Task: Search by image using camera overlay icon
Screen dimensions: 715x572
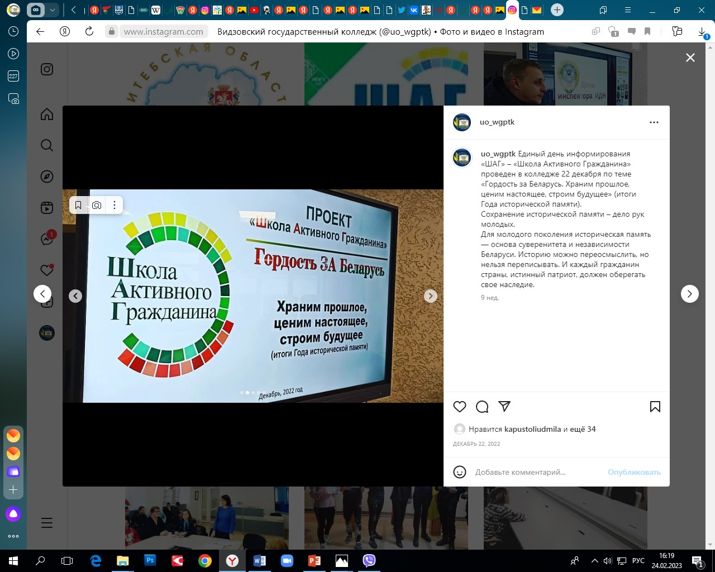Action: 97,205
